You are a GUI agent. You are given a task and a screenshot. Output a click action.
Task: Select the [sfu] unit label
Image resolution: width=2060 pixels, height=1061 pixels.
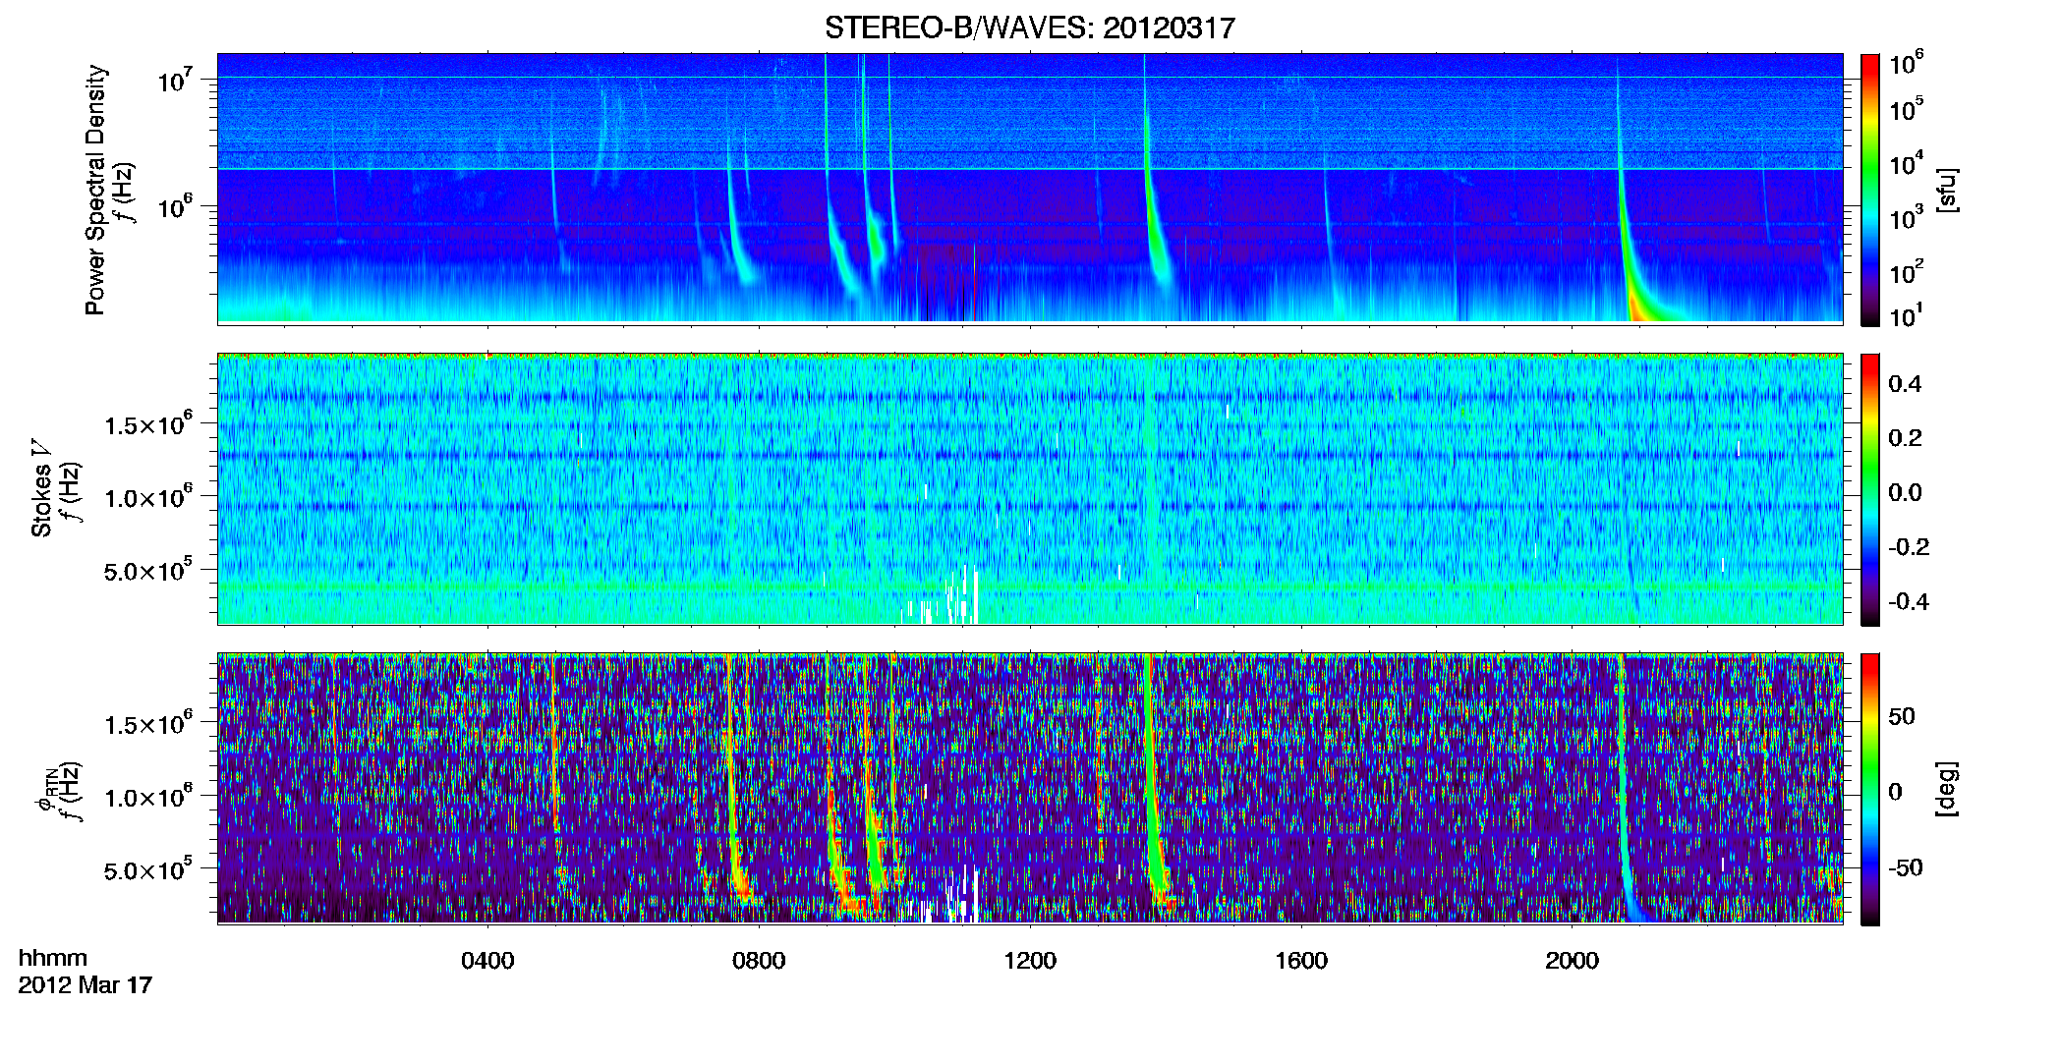pos(1947,190)
